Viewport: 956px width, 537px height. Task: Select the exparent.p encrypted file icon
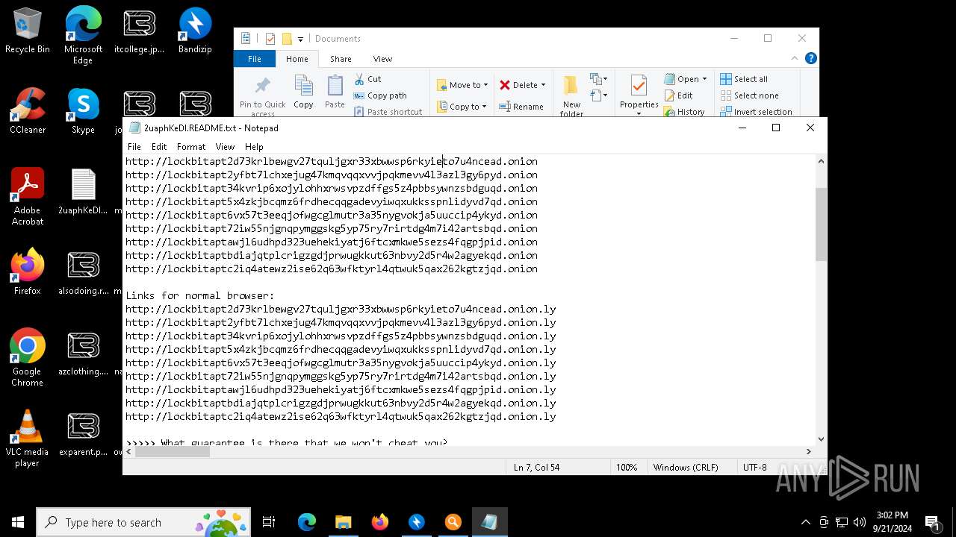tap(83, 433)
